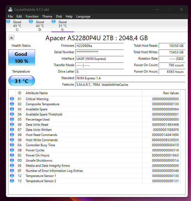Click the Total Host Reads value 10350 GB
Image resolution: width=191 pixels, height=201 pixels.
coord(172,46)
